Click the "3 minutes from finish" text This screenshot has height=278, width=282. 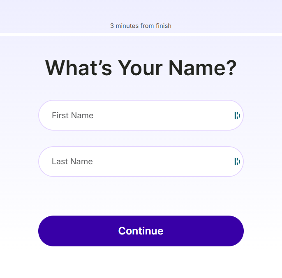tap(141, 26)
